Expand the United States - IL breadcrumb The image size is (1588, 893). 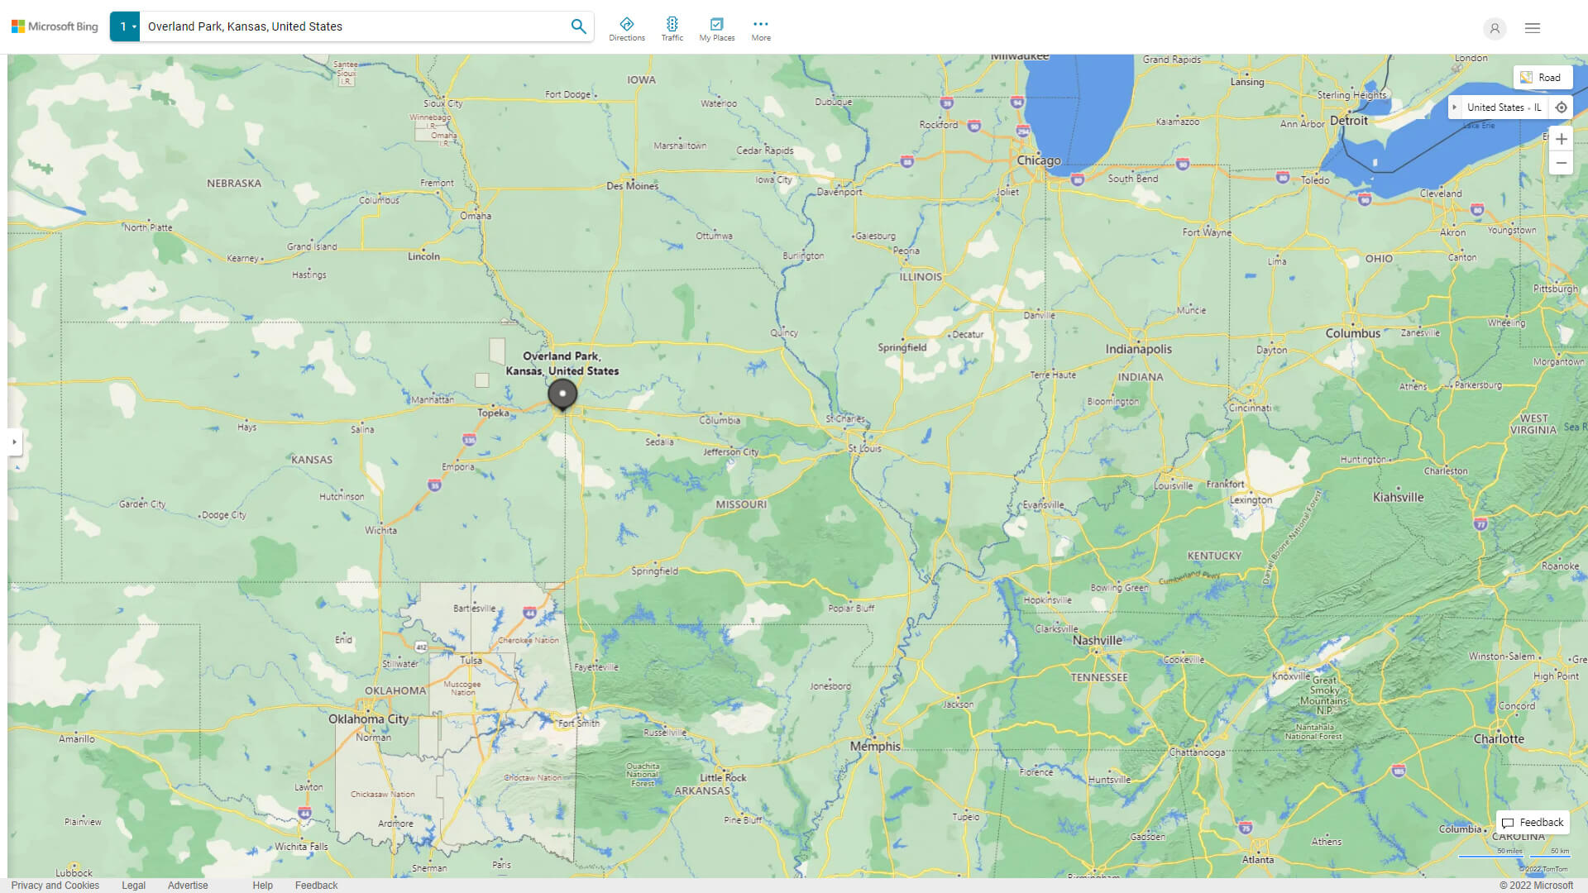coord(1456,107)
